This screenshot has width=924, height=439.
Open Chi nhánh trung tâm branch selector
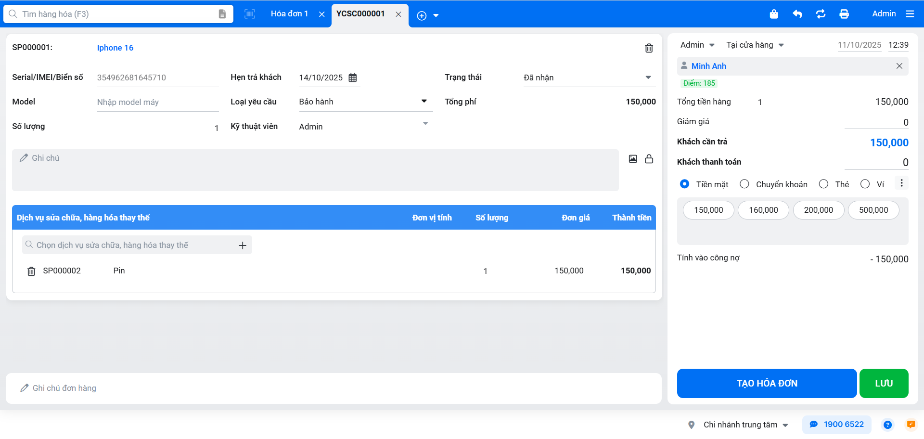coord(745,425)
